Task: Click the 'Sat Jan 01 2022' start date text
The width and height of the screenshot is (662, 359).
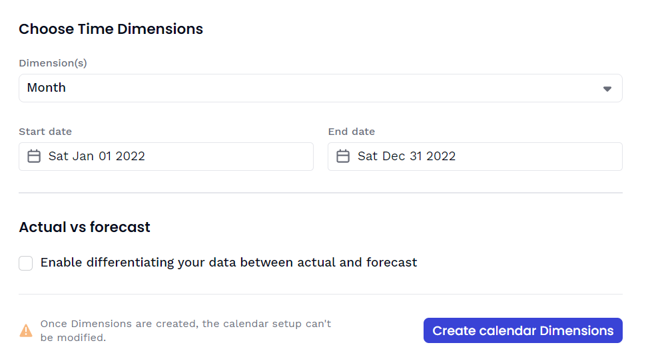Action: (x=97, y=156)
